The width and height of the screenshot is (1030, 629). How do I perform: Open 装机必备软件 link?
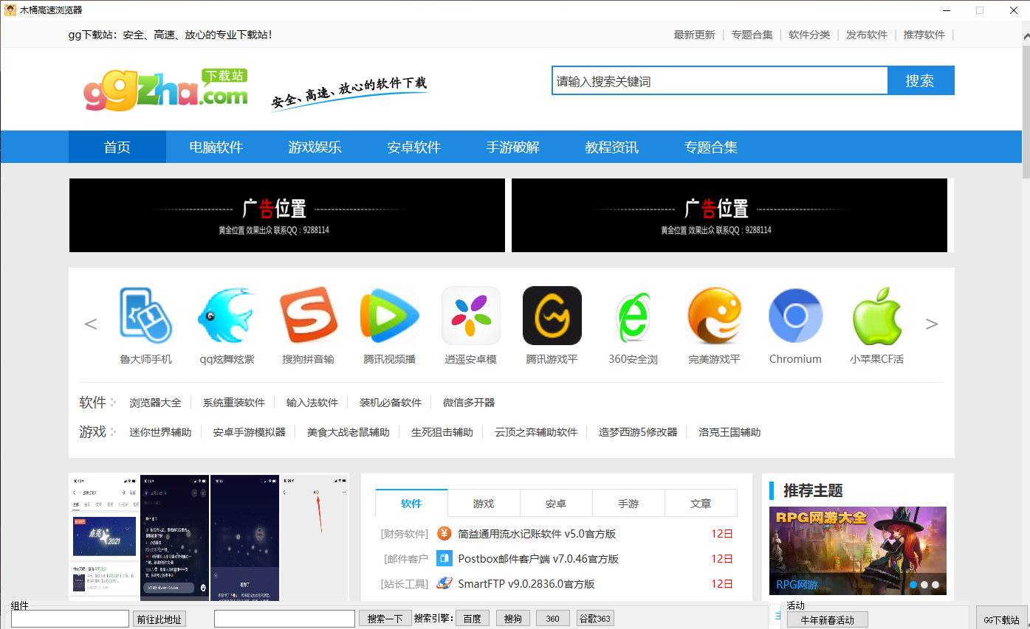391,403
